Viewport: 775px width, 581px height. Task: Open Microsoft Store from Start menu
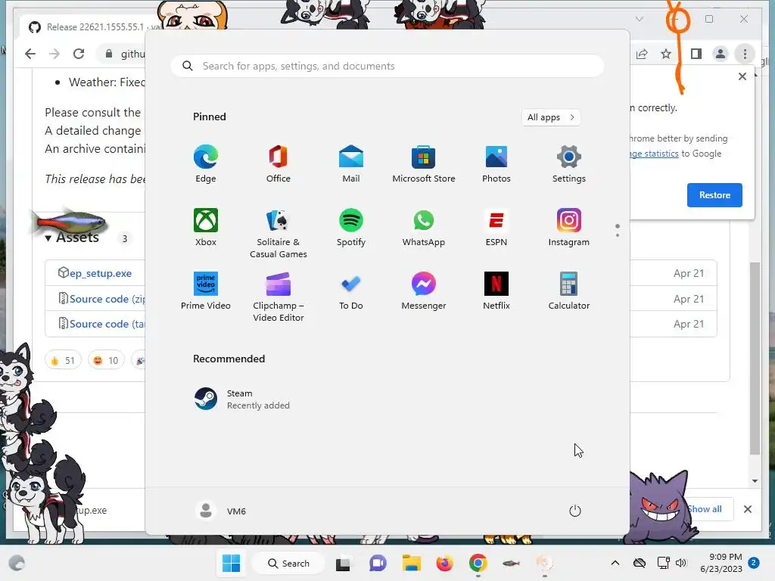point(424,164)
